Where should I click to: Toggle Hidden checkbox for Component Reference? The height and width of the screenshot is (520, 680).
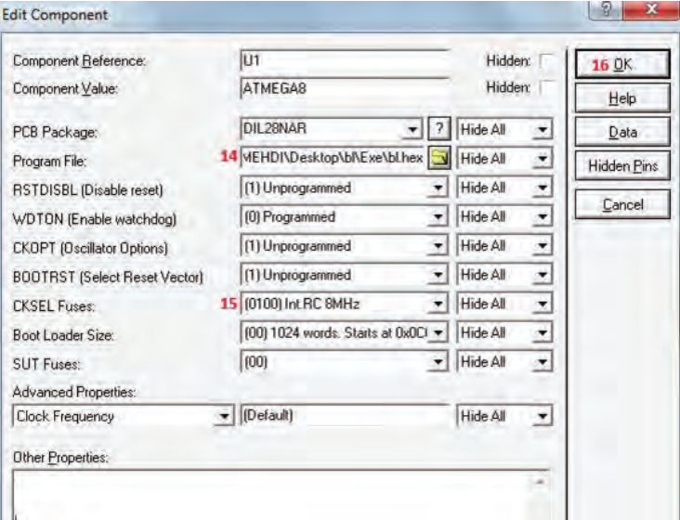(x=546, y=60)
